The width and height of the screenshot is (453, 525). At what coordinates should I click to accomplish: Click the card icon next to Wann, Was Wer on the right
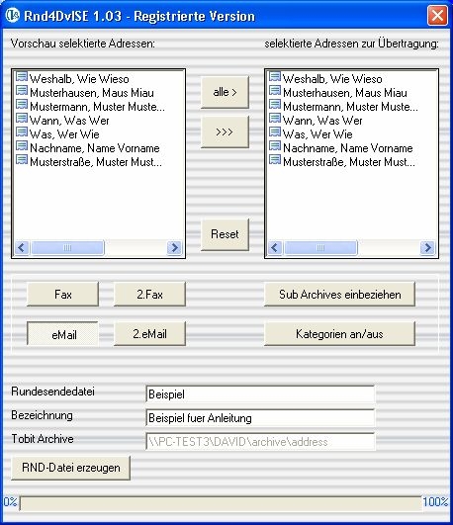pos(275,119)
